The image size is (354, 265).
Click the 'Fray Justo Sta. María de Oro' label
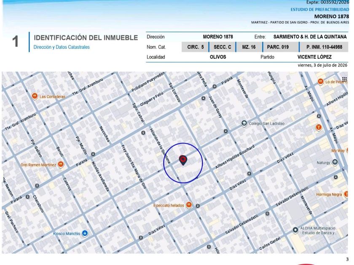(134, 167)
